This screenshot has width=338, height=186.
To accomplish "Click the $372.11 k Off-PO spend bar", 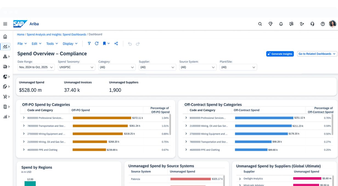I will coord(102,118).
